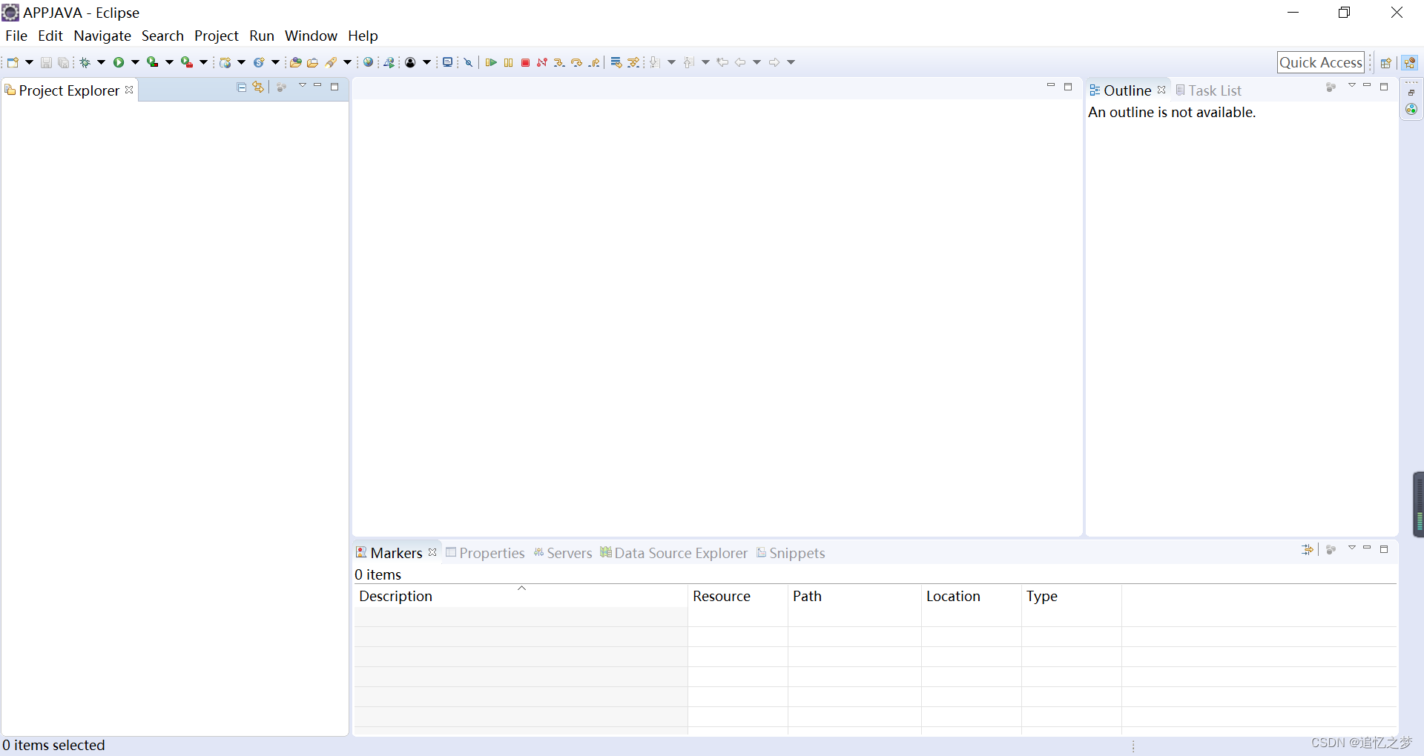Click the green overview bar on right edge
Screen dimensions: 1424x756
coord(1419,504)
